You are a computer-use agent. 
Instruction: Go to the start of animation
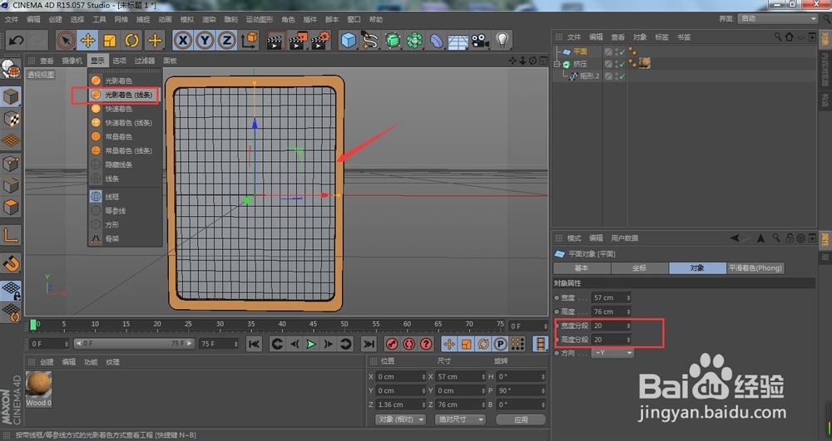254,344
